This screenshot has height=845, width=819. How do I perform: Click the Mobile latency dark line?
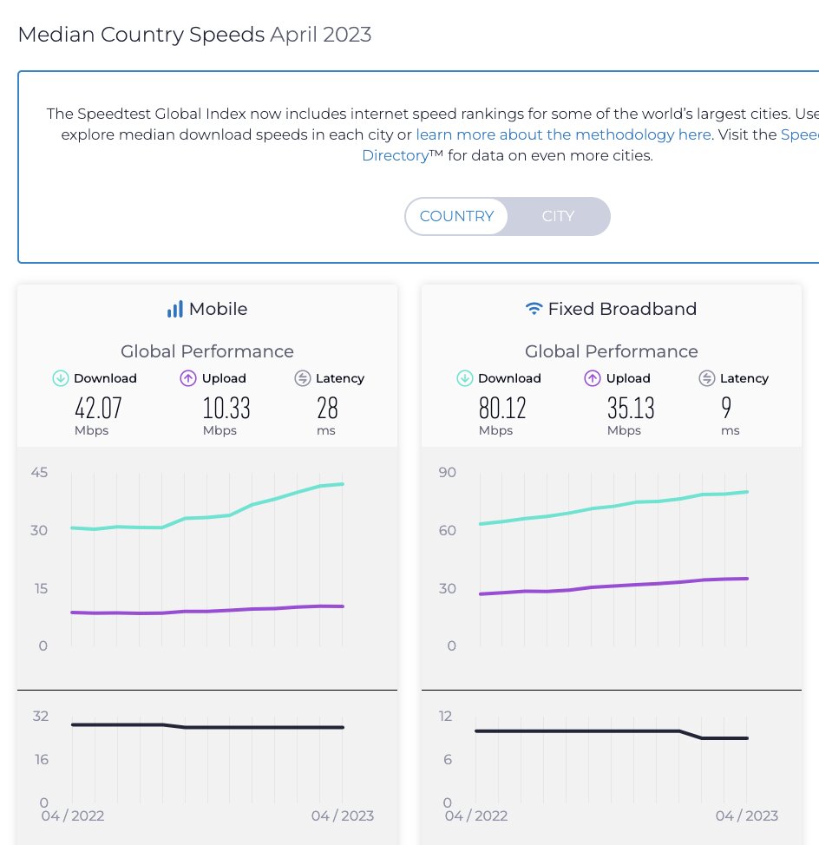pos(252,727)
